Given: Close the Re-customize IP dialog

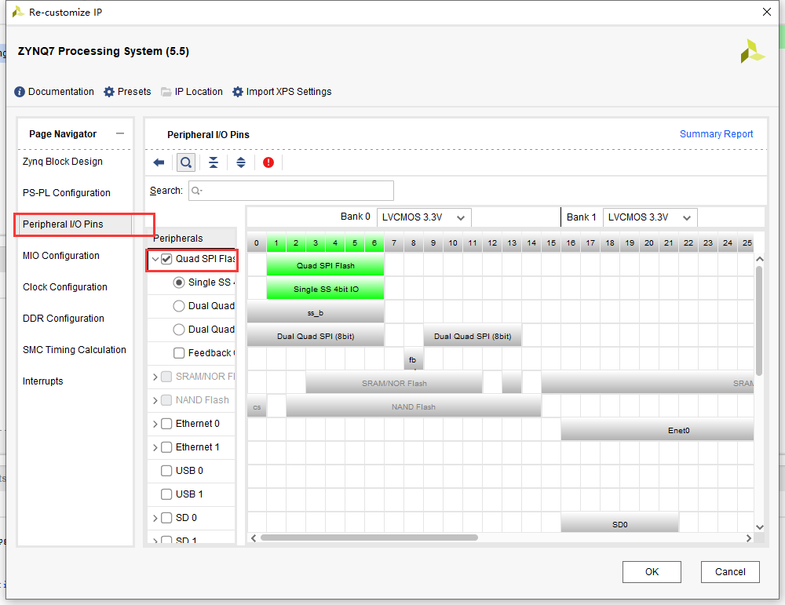Looking at the screenshot, I should [766, 12].
